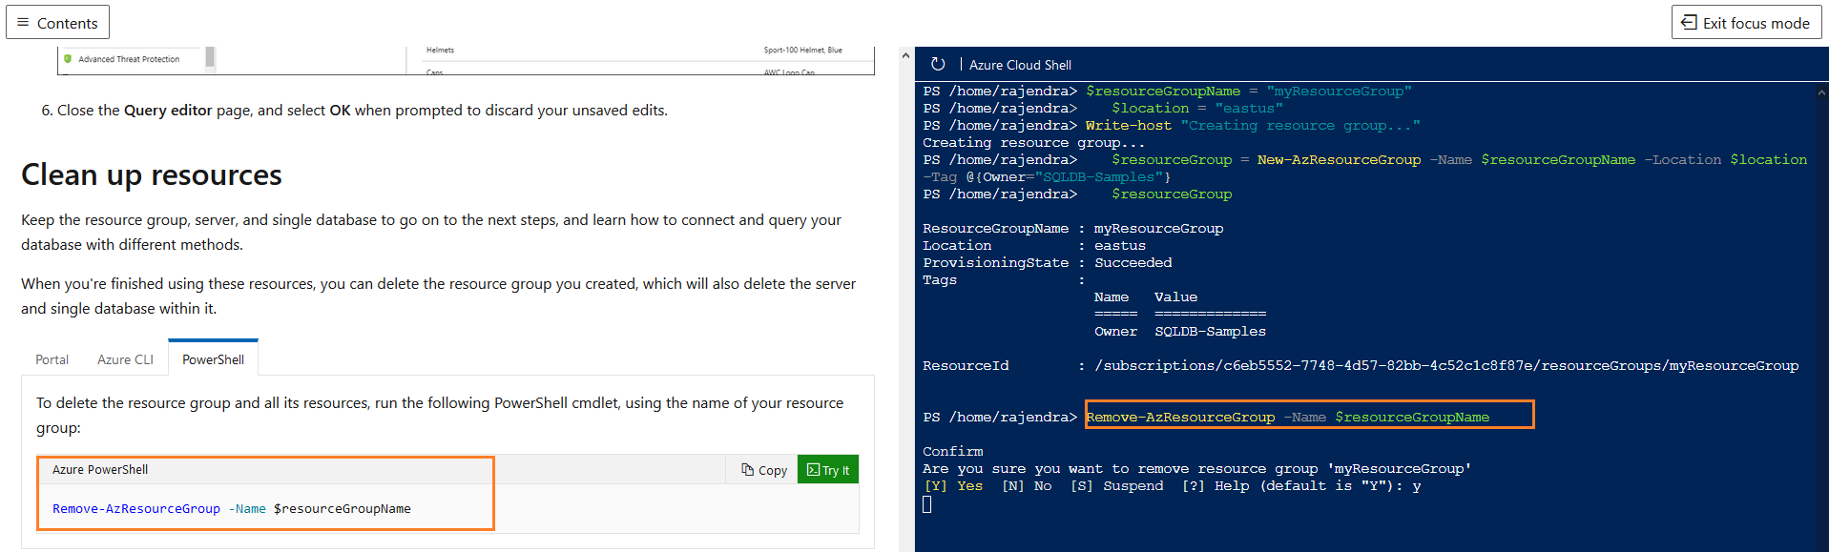The height and width of the screenshot is (552, 1829).
Task: Click the Advanced Threat Protection shield icon
Action: [x=68, y=59]
